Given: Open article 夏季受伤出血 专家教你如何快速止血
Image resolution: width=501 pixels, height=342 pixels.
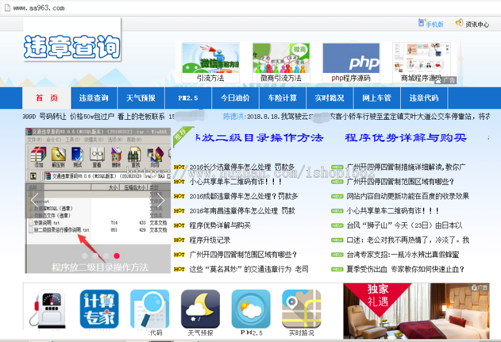Looking at the screenshot, I should 405,269.
